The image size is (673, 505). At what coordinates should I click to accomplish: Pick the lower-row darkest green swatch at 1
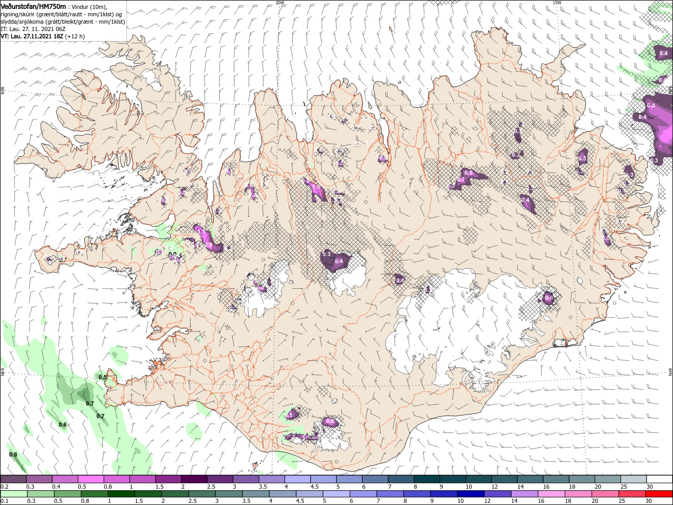(121, 494)
